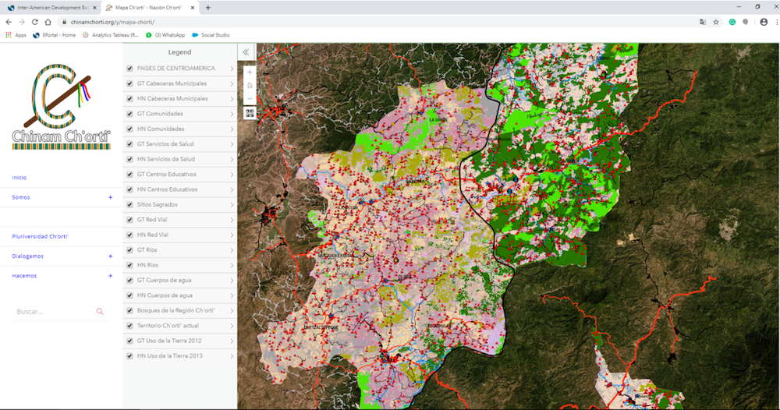
Task: Disable the Territorio Ch'orti' actual layer
Action: [129, 325]
